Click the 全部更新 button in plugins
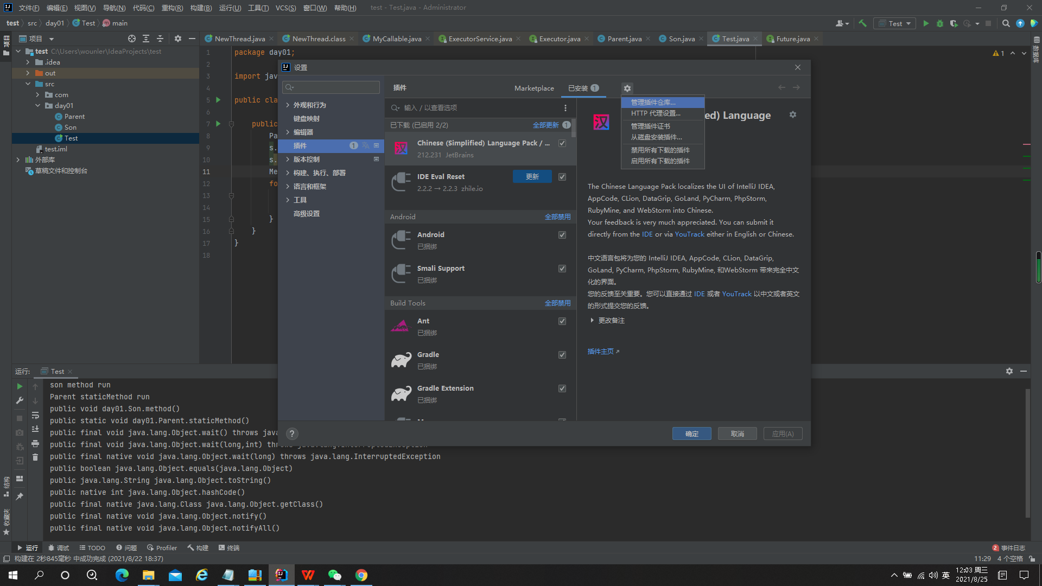1042x586 pixels. tap(546, 124)
